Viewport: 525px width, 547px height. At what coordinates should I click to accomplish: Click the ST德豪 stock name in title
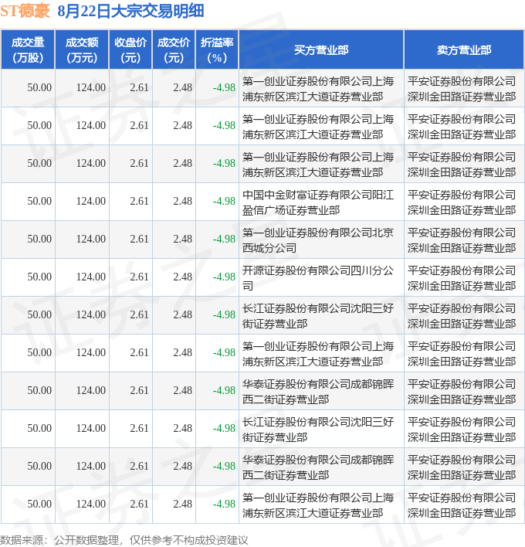(x=25, y=11)
